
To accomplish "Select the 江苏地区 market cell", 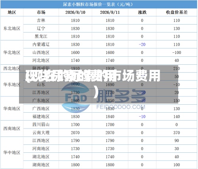I will 41,92.
